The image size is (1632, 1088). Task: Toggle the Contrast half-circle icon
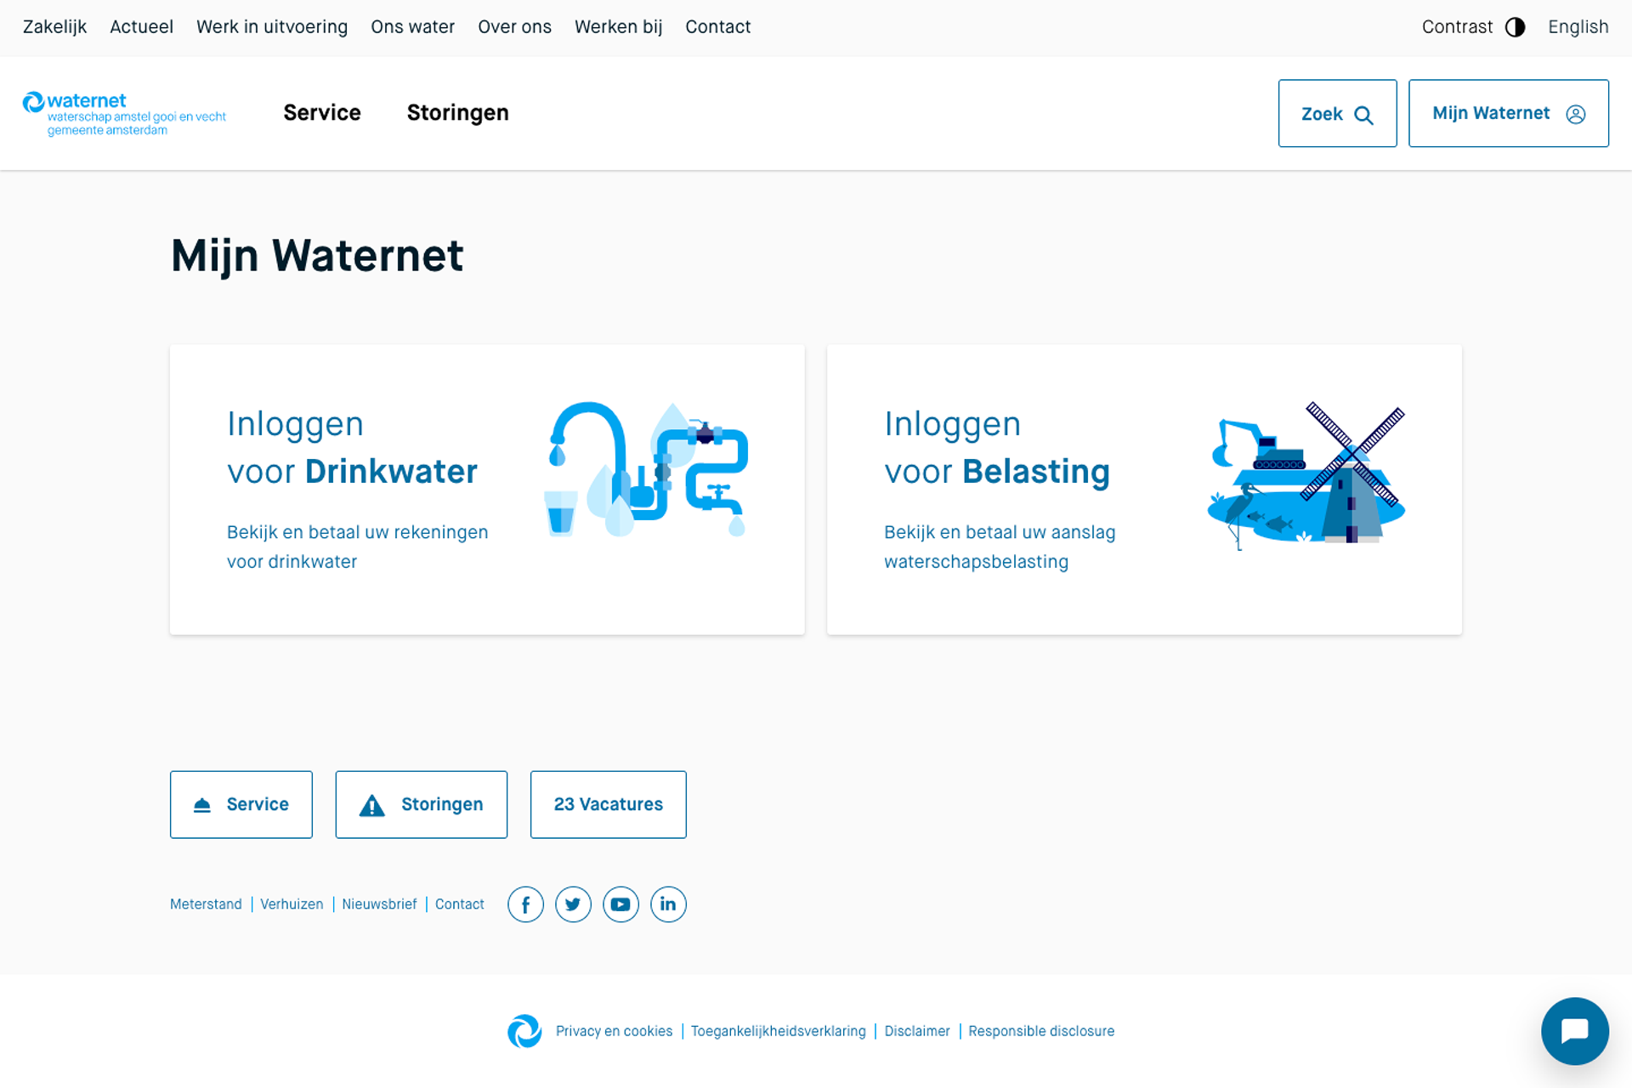coord(1515,27)
